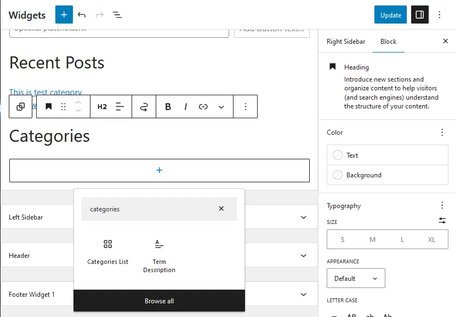Open Typography panel options menu
The height and width of the screenshot is (317, 455).
coord(442,205)
